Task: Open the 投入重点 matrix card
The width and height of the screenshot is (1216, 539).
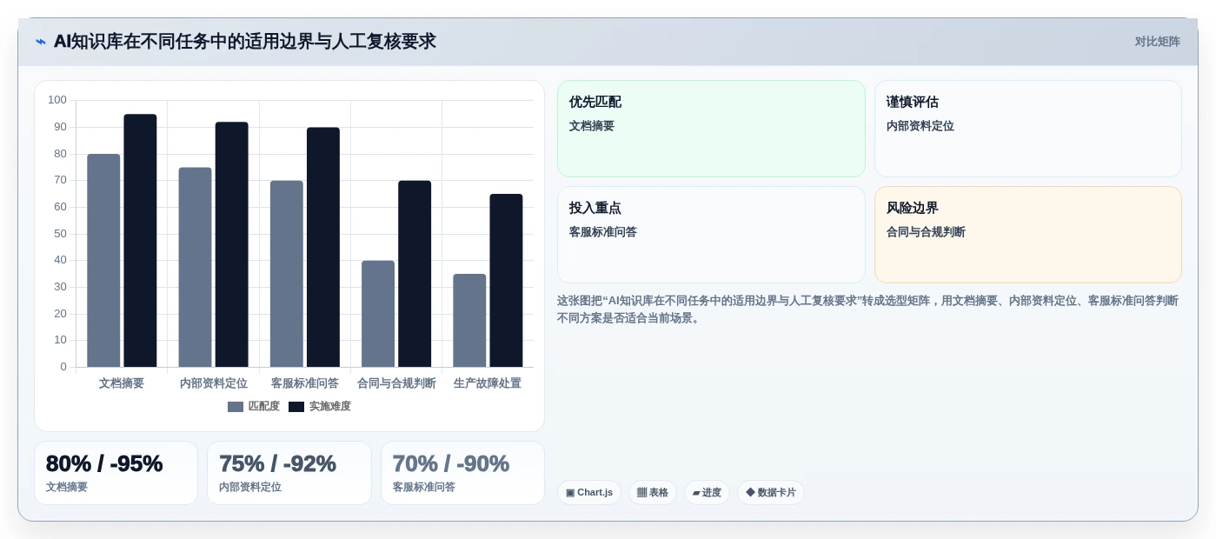Action: (x=711, y=235)
